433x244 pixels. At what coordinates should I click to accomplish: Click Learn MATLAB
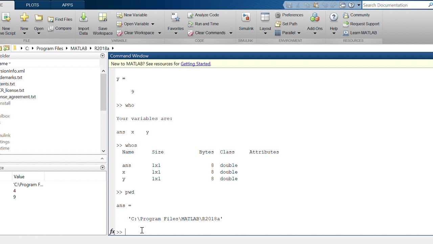tap(360, 33)
